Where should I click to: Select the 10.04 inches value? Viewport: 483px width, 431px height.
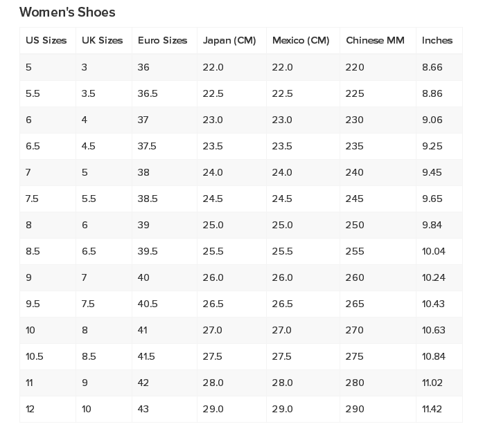(434, 251)
